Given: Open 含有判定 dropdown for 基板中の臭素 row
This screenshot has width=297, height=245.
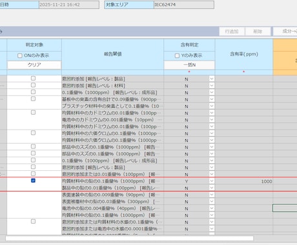Looking at the screenshot, I should (x=212, y=99).
